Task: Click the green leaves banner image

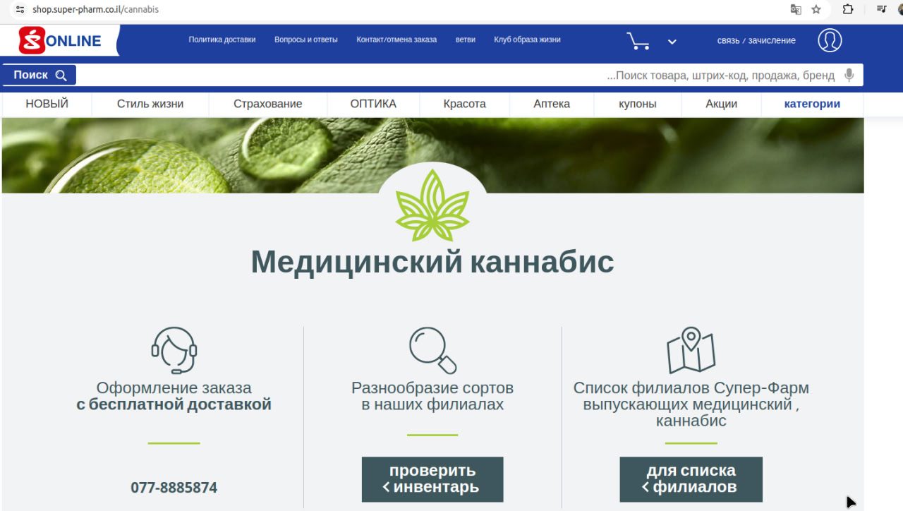Action: pyautogui.click(x=432, y=155)
